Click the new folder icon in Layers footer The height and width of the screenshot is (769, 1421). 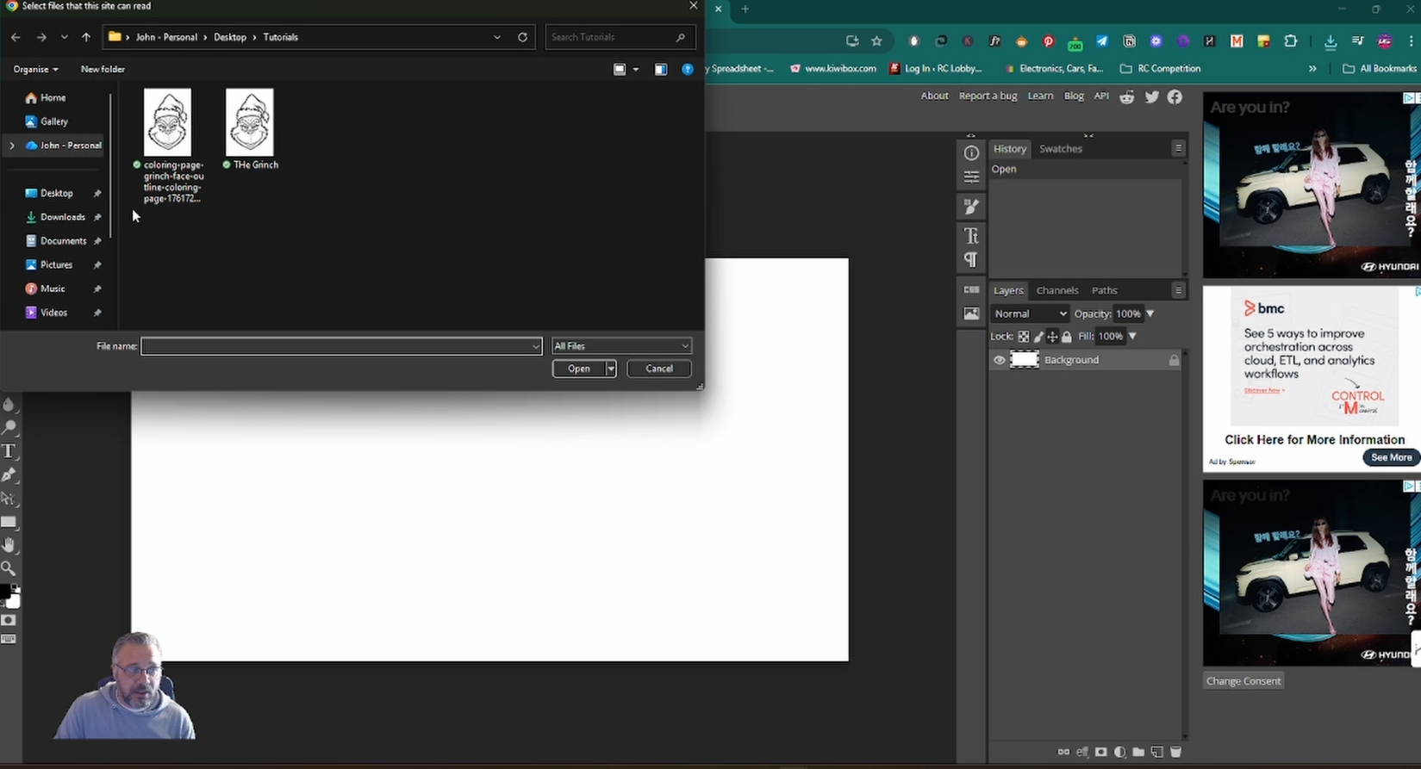point(1138,752)
